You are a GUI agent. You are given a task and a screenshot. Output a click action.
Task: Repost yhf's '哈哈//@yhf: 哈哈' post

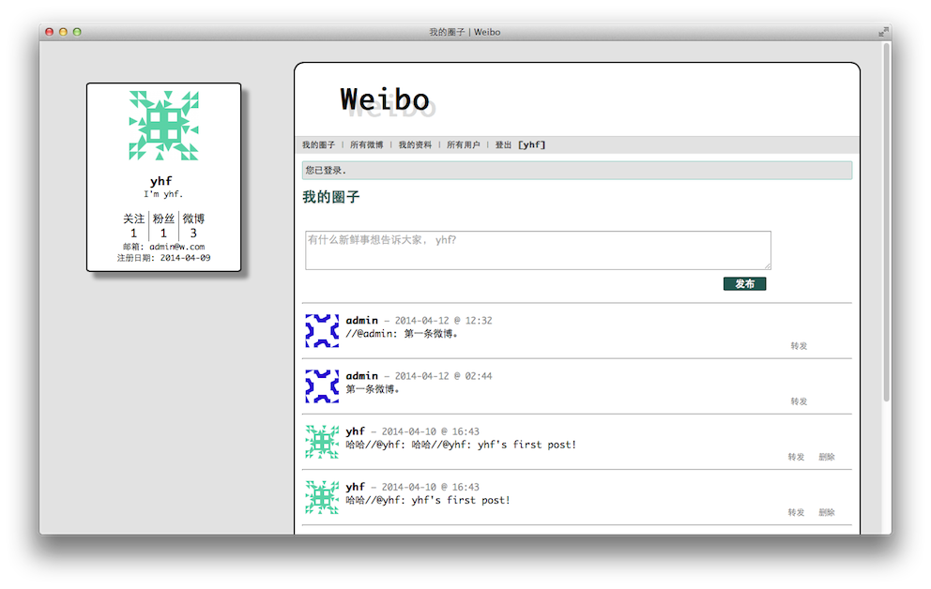click(x=796, y=457)
